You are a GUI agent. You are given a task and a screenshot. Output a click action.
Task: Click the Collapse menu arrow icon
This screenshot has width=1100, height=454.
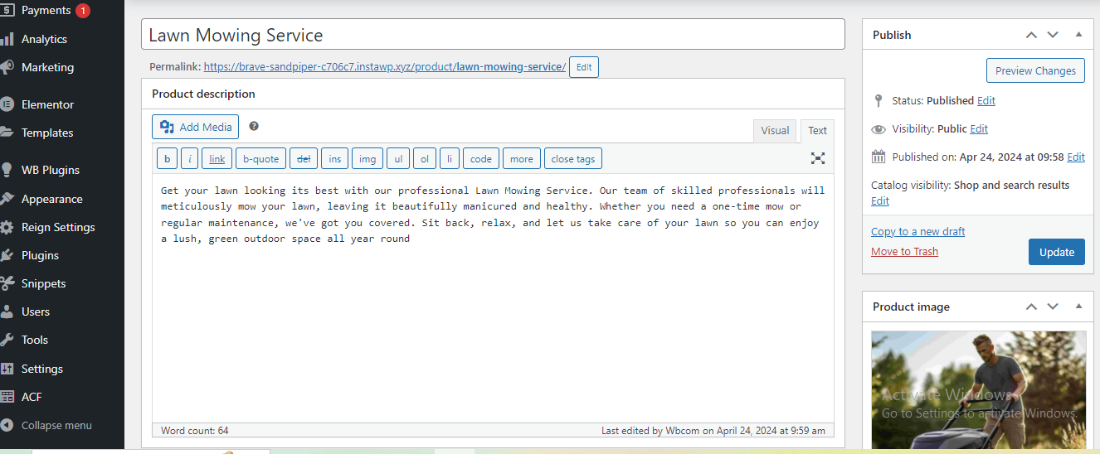[7, 425]
